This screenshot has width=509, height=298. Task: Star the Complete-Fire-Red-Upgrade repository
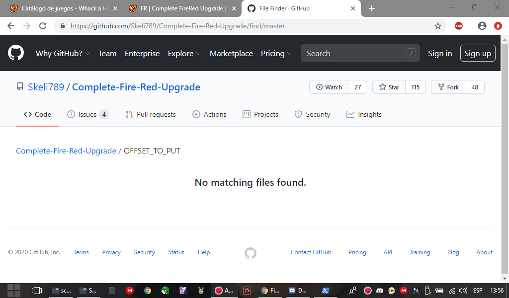389,87
